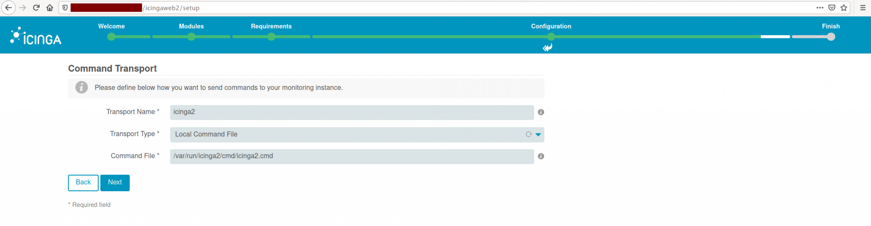871x226 pixels.
Task: Open the Transport Type dropdown arrow
Action: pos(538,135)
